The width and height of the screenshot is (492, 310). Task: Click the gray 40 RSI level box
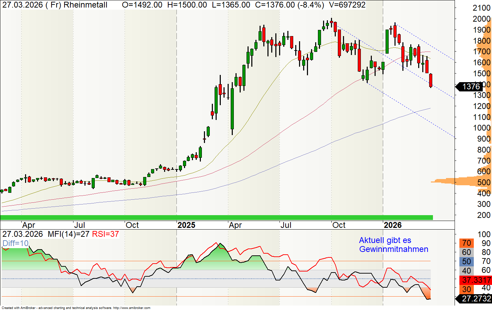[x=466, y=271]
